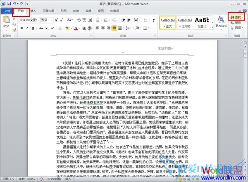
Task: Undo the last action in quick access toolbar
Action: tap(14, 3)
